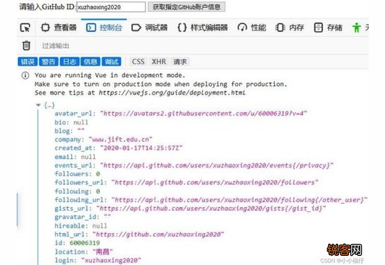Open the Memory (内存) tab
This screenshot has width=385, height=265.
290,27
